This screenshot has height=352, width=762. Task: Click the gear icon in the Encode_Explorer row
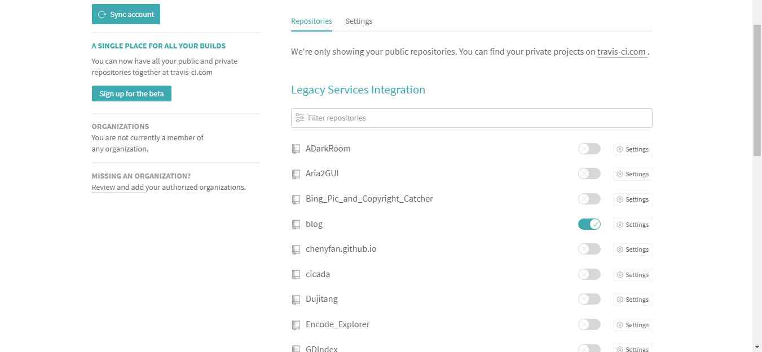tap(619, 325)
